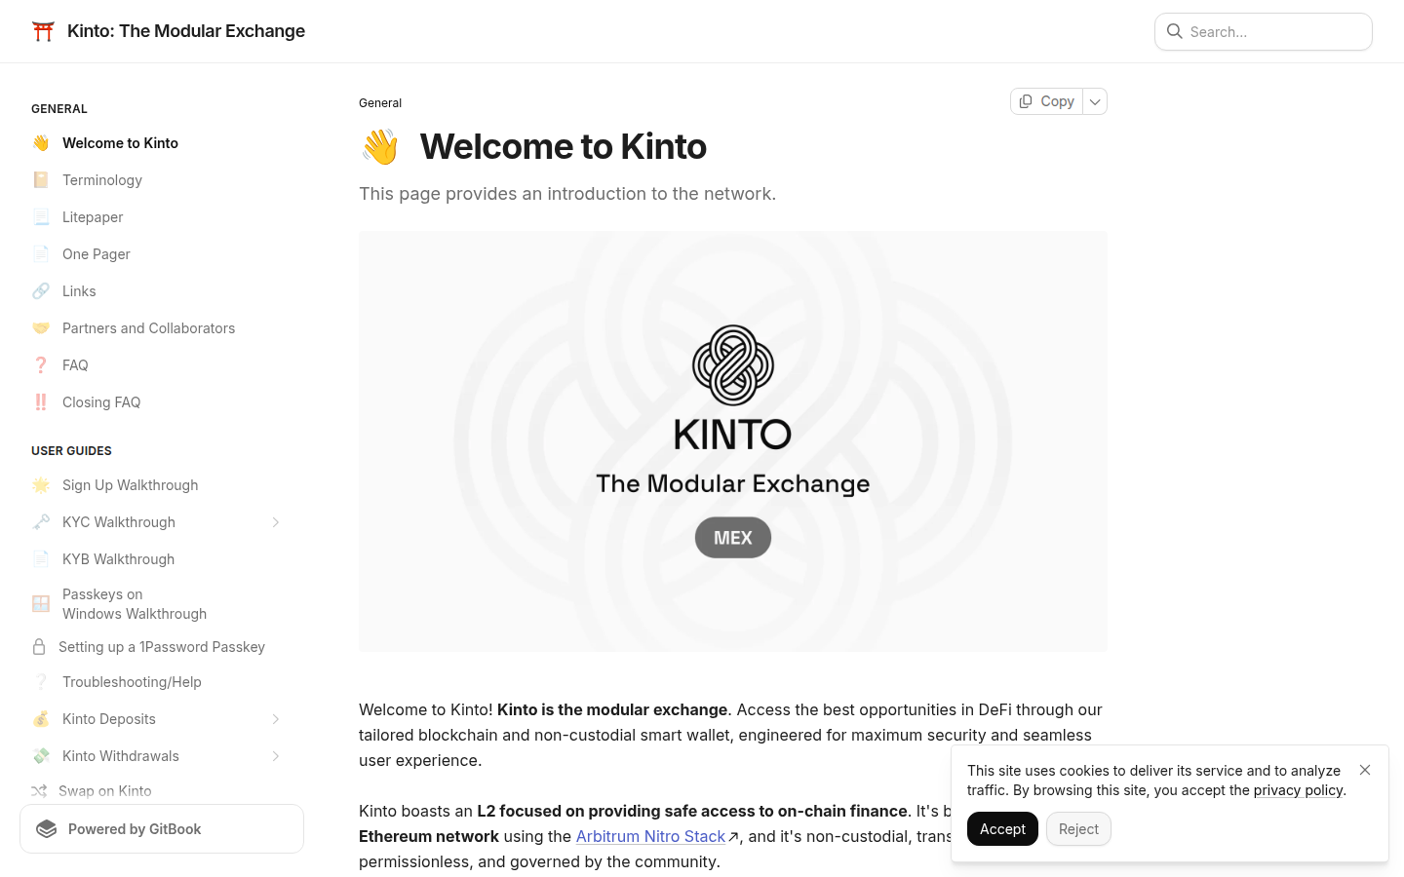Click the Copy button label
This screenshot has height=877, width=1404.
pos(1057,101)
